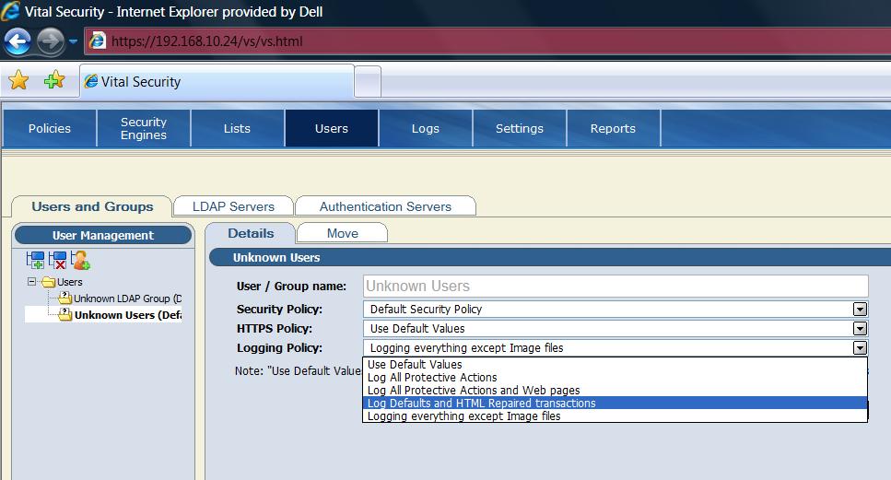
Task: Switch to the Authentication Servers tab
Action: (385, 206)
